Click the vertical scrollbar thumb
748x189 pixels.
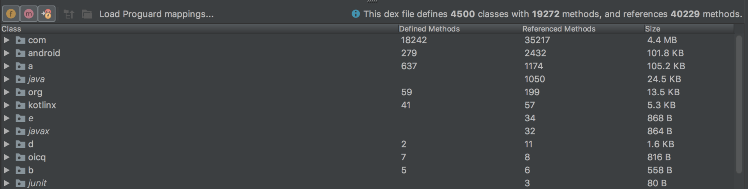pyautogui.click(x=739, y=104)
